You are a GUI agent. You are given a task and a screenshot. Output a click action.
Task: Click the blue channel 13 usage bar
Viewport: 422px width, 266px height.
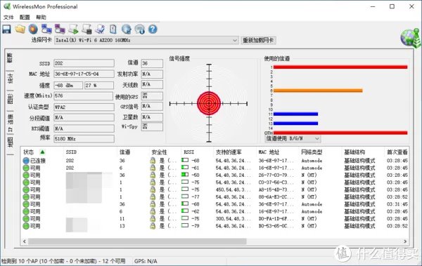pyautogui.click(x=295, y=124)
